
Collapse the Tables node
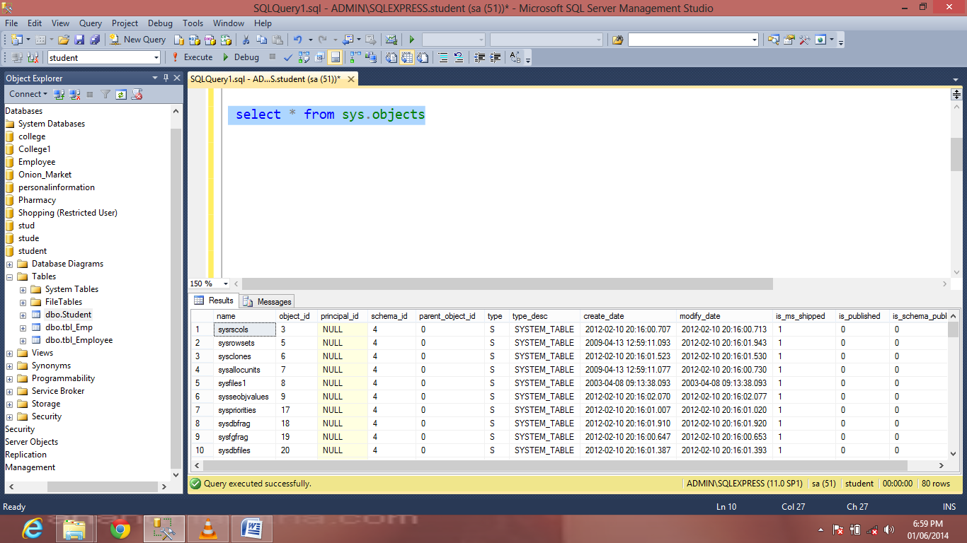click(10, 276)
